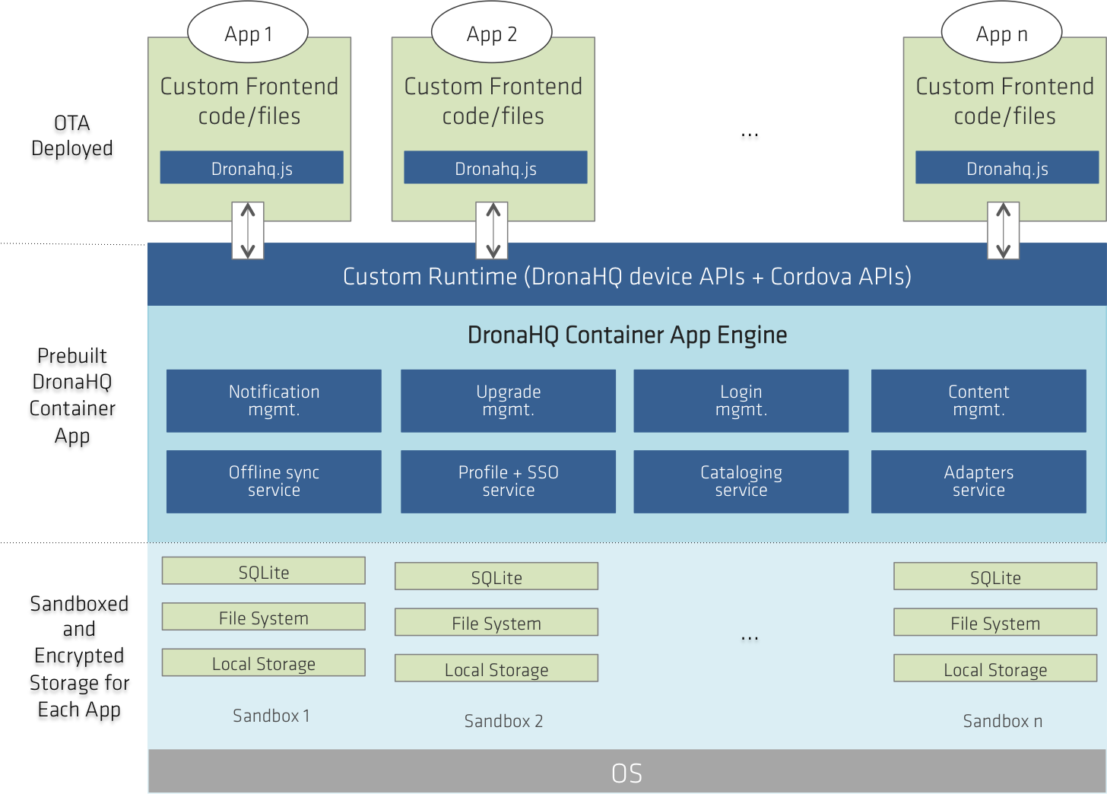Image resolution: width=1107 pixels, height=794 pixels.
Task: Select the Upgrade mgmt. block
Action: point(508,401)
